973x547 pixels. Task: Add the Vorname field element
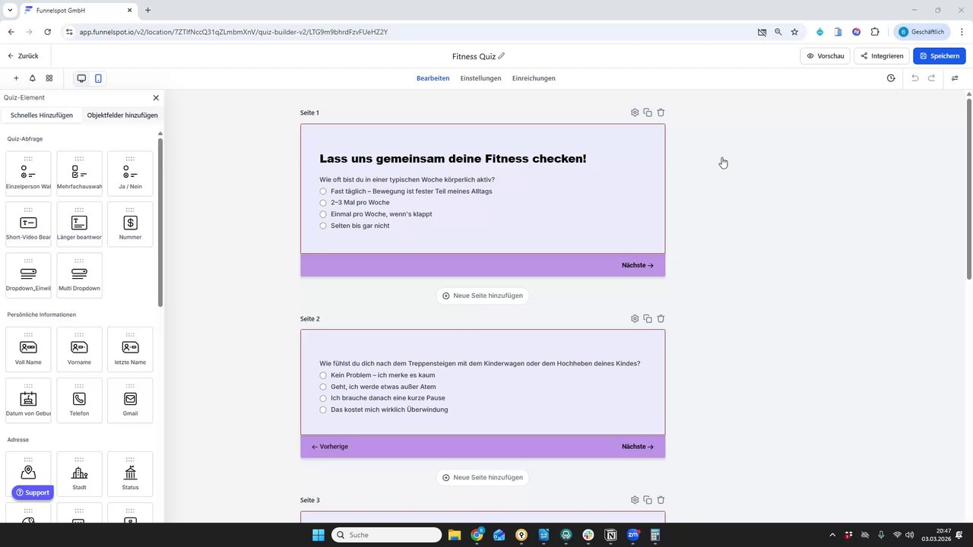point(79,349)
